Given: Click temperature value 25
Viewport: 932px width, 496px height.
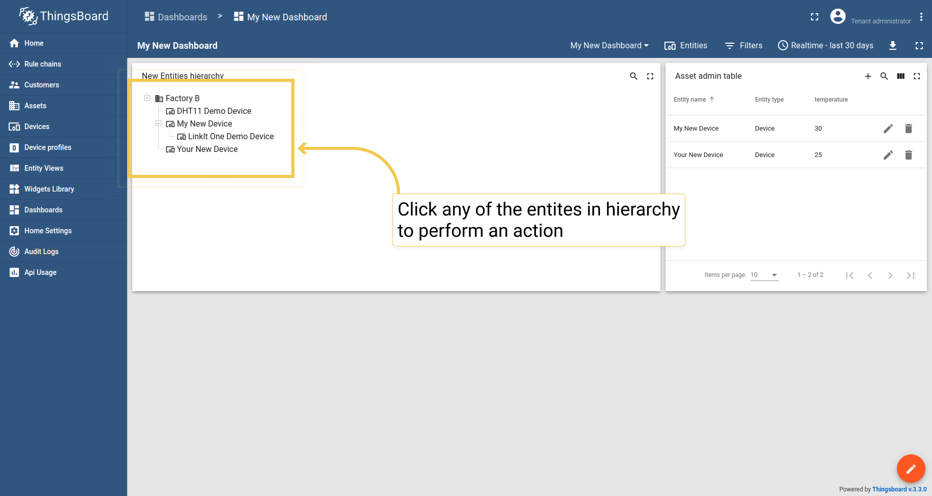Looking at the screenshot, I should (x=818, y=155).
